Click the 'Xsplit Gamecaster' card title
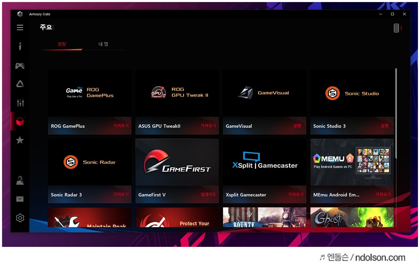The width and height of the screenshot is (420, 268). coord(246,195)
